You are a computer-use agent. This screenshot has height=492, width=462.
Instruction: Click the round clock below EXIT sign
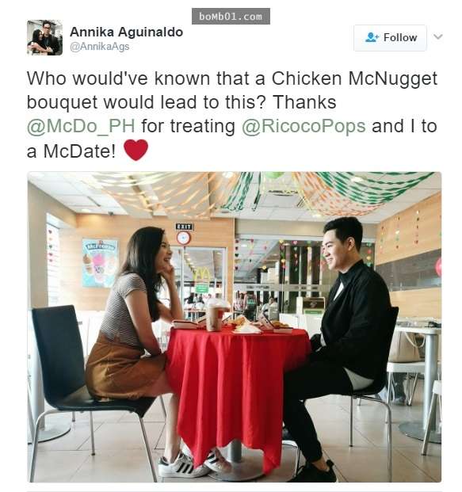(x=184, y=238)
